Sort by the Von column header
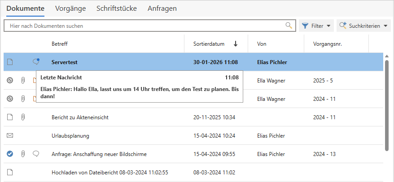The image size is (394, 182). tap(262, 44)
